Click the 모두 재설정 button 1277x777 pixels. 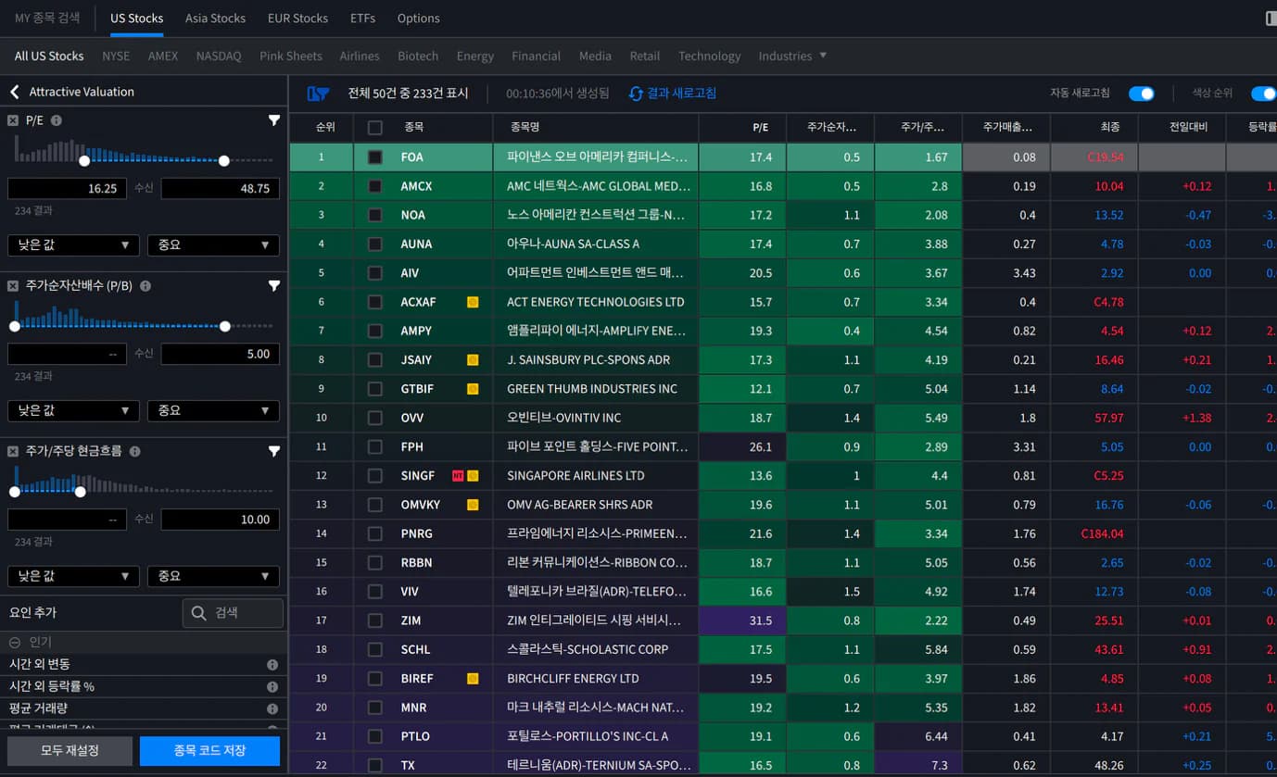point(70,751)
